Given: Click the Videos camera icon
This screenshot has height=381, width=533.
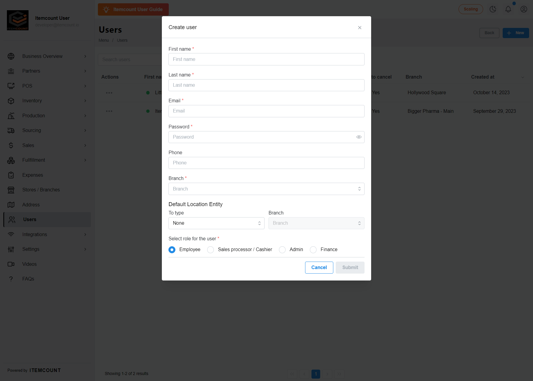Looking at the screenshot, I should 11,264.
